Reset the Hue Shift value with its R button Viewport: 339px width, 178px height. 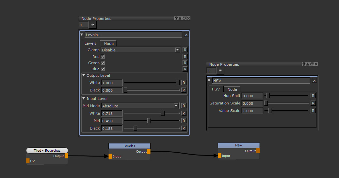tap(313, 96)
